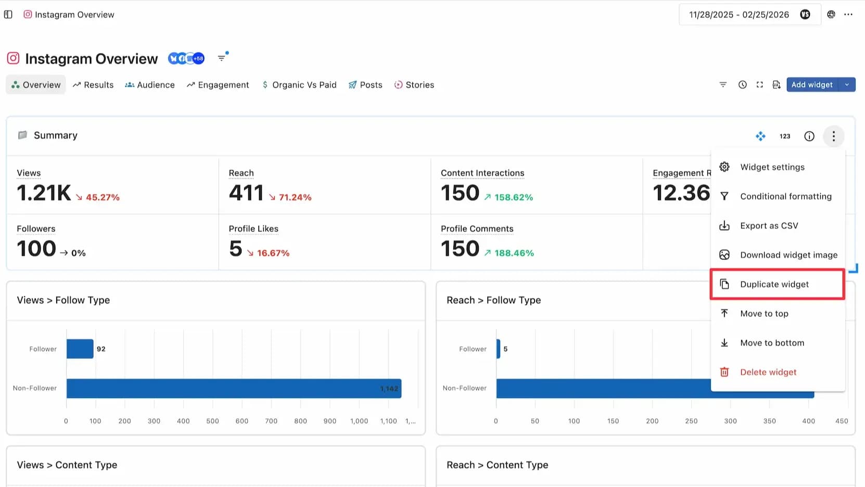Close the Summary three-dot widget menu
865x487 pixels.
click(x=833, y=136)
